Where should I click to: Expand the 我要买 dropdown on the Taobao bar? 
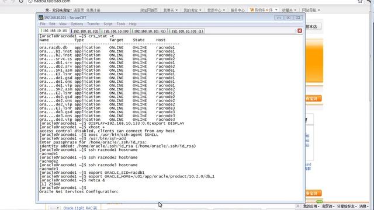(x=170, y=10)
